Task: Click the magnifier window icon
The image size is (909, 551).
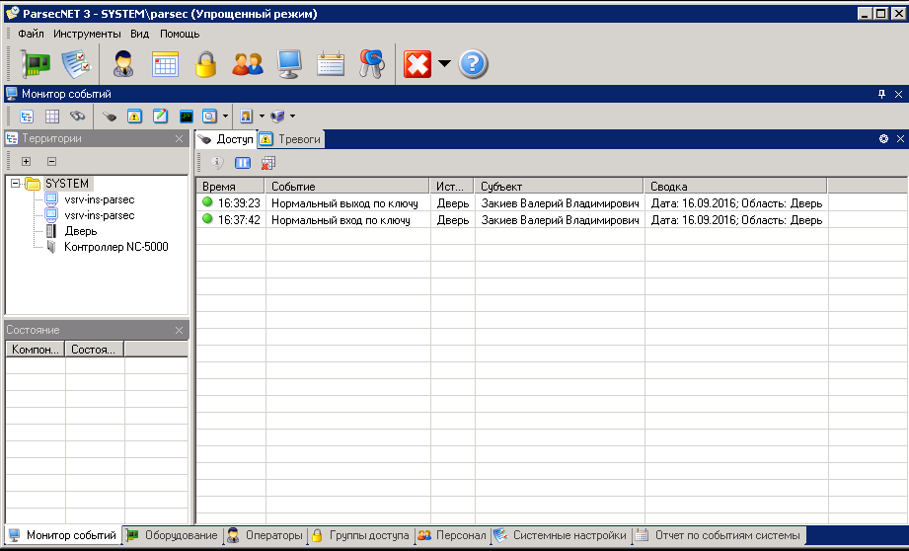Action: (x=209, y=117)
